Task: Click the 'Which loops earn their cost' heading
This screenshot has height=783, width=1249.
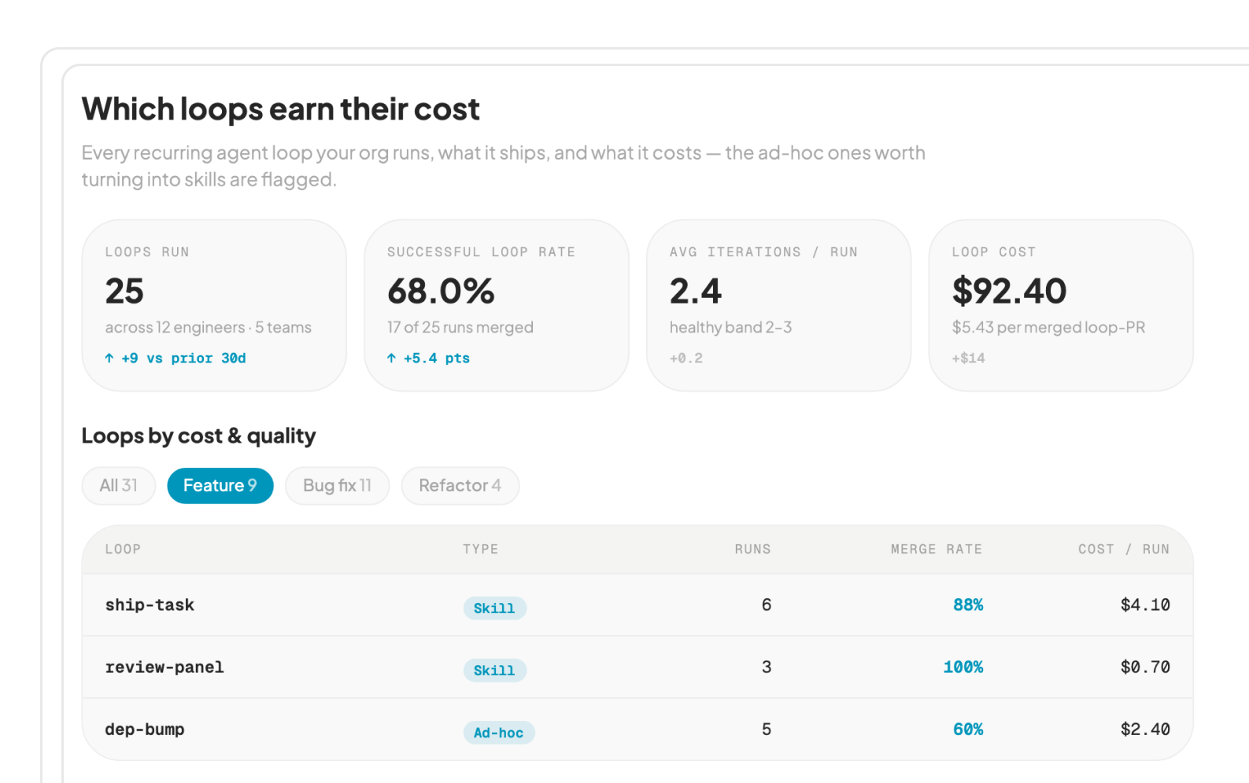Action: 281,109
